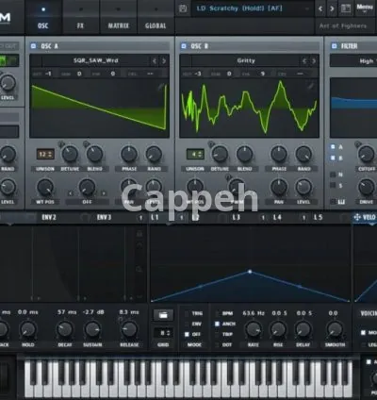Toggle OSC B on/off switch
377x400 pixels.
point(184,46)
